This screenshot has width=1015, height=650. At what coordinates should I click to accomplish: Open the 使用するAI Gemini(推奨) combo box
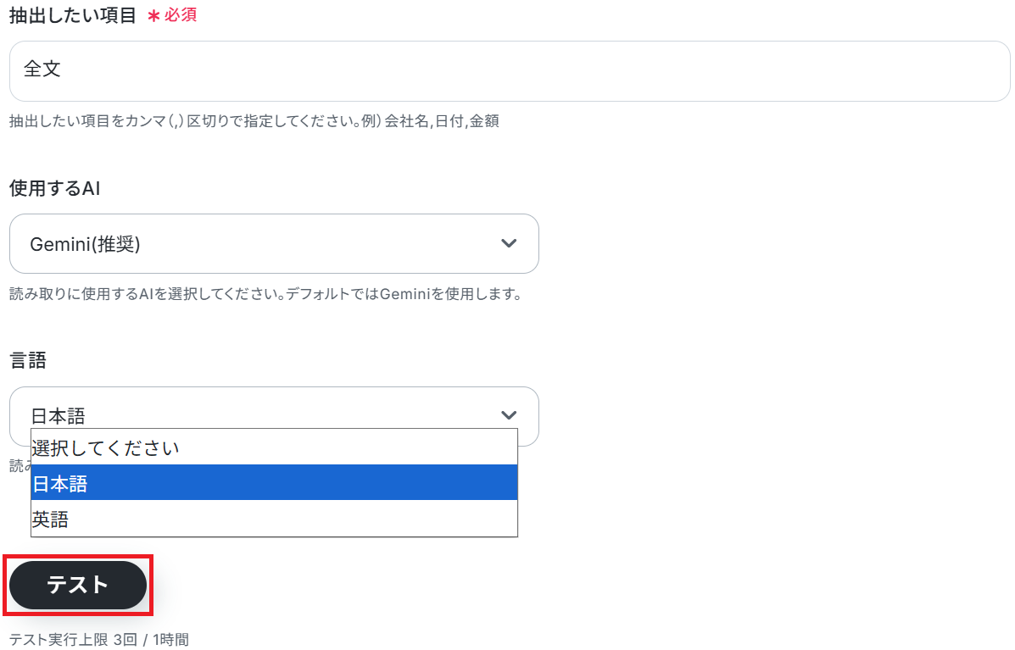click(274, 244)
